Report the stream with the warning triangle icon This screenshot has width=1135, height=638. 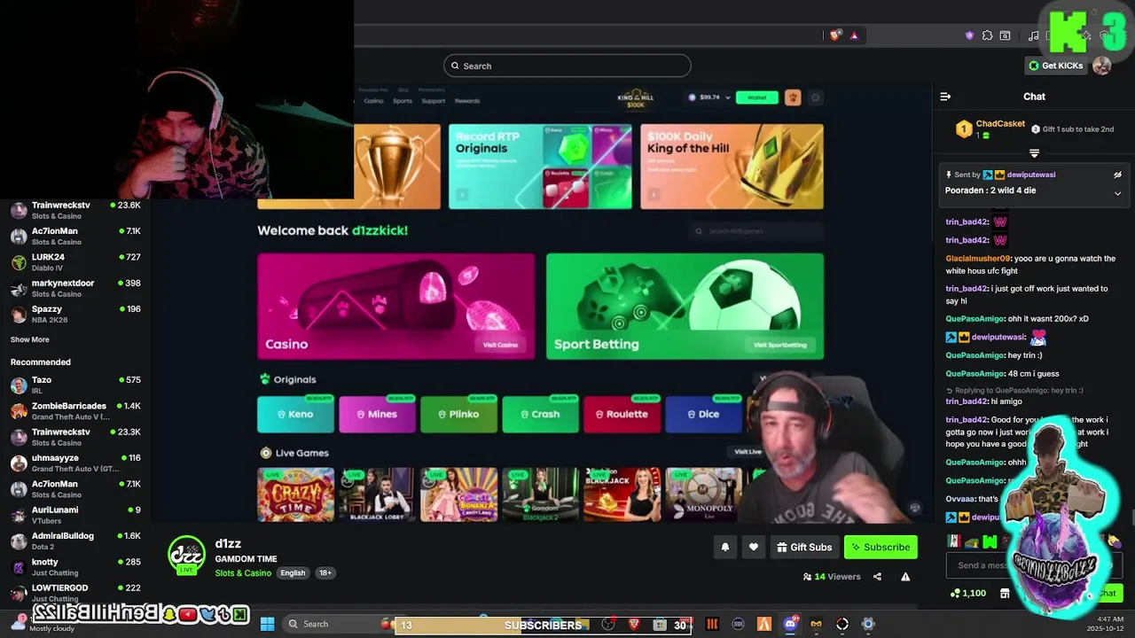(x=905, y=577)
